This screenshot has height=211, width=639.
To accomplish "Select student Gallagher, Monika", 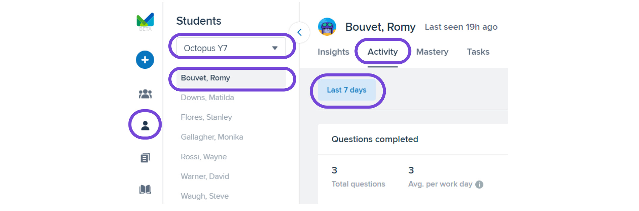I will (x=212, y=137).
